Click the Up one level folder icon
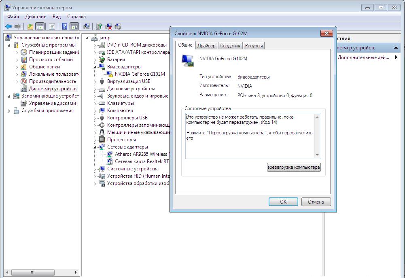This screenshot has width=405, height=278. pyautogui.click(x=30, y=26)
